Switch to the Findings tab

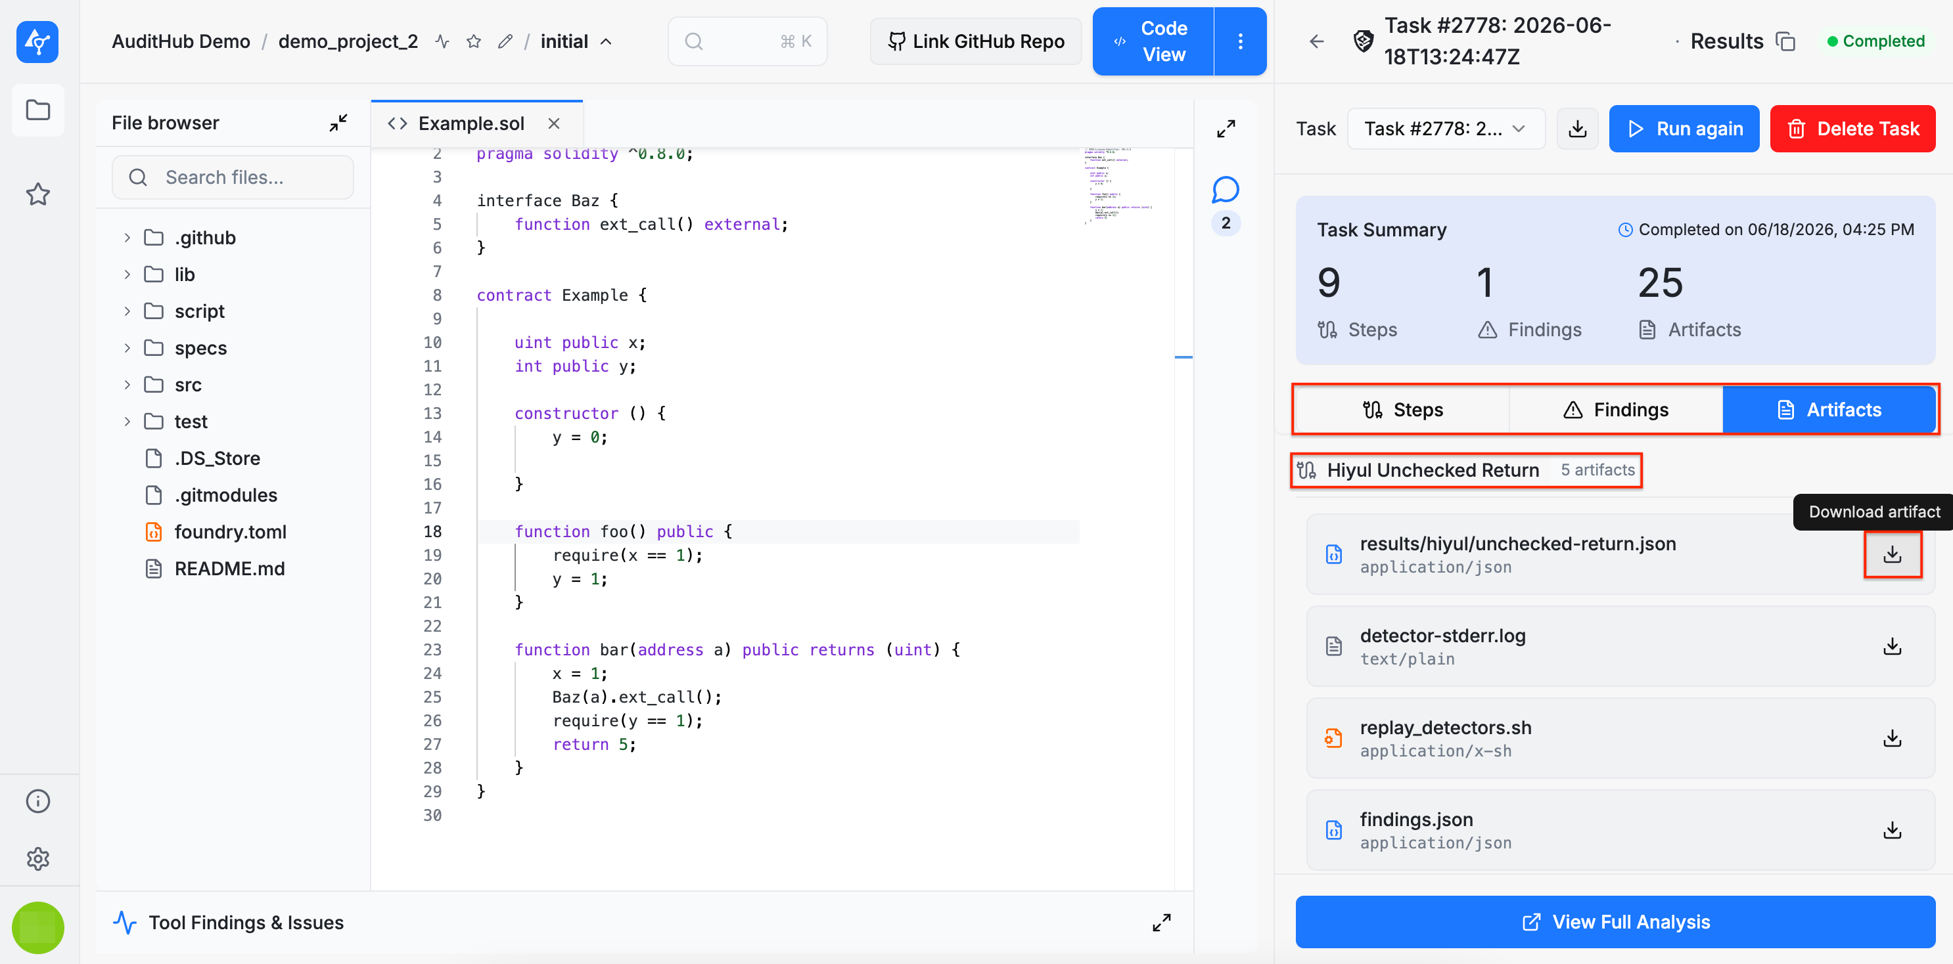click(x=1616, y=410)
